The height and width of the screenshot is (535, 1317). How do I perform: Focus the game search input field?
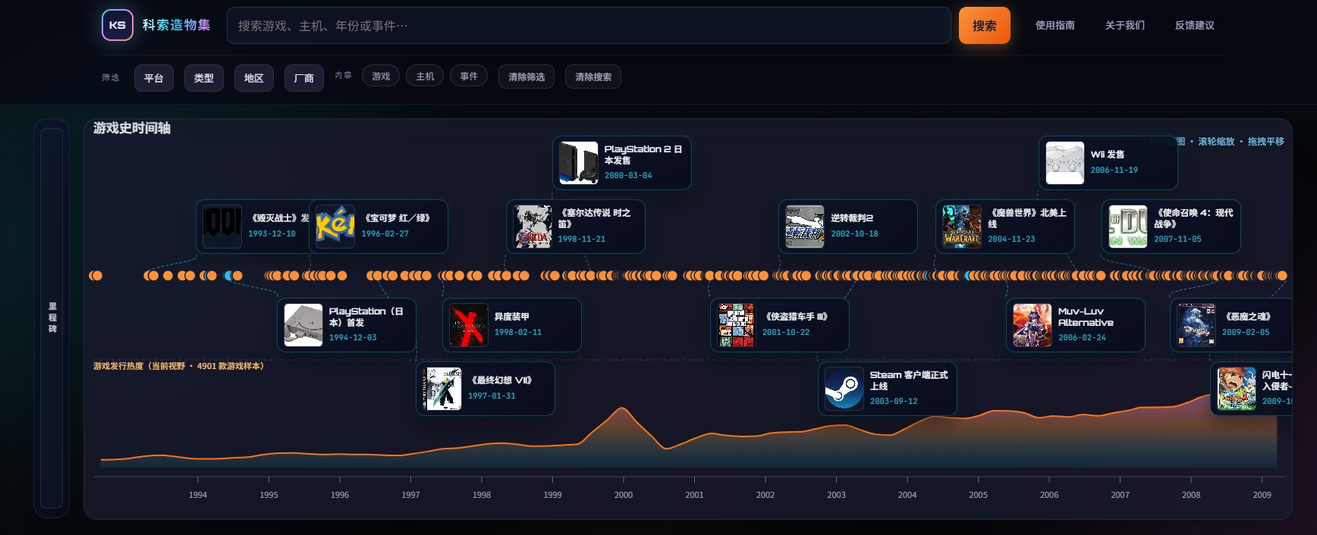(x=588, y=26)
